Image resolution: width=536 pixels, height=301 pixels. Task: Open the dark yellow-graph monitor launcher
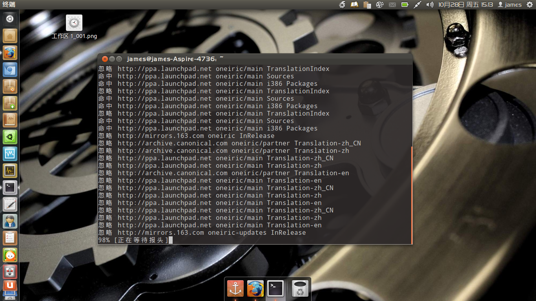coord(10,170)
